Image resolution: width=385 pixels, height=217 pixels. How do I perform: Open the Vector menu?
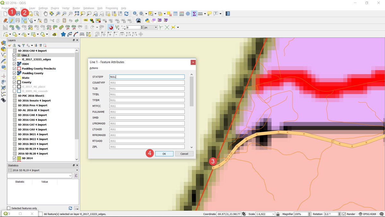pyautogui.click(x=66, y=8)
